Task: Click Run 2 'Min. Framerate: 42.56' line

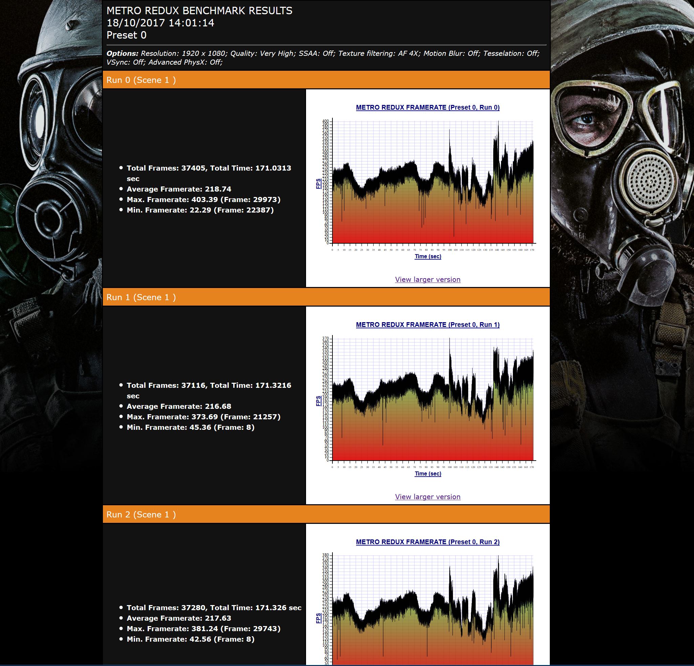Action: (191, 639)
